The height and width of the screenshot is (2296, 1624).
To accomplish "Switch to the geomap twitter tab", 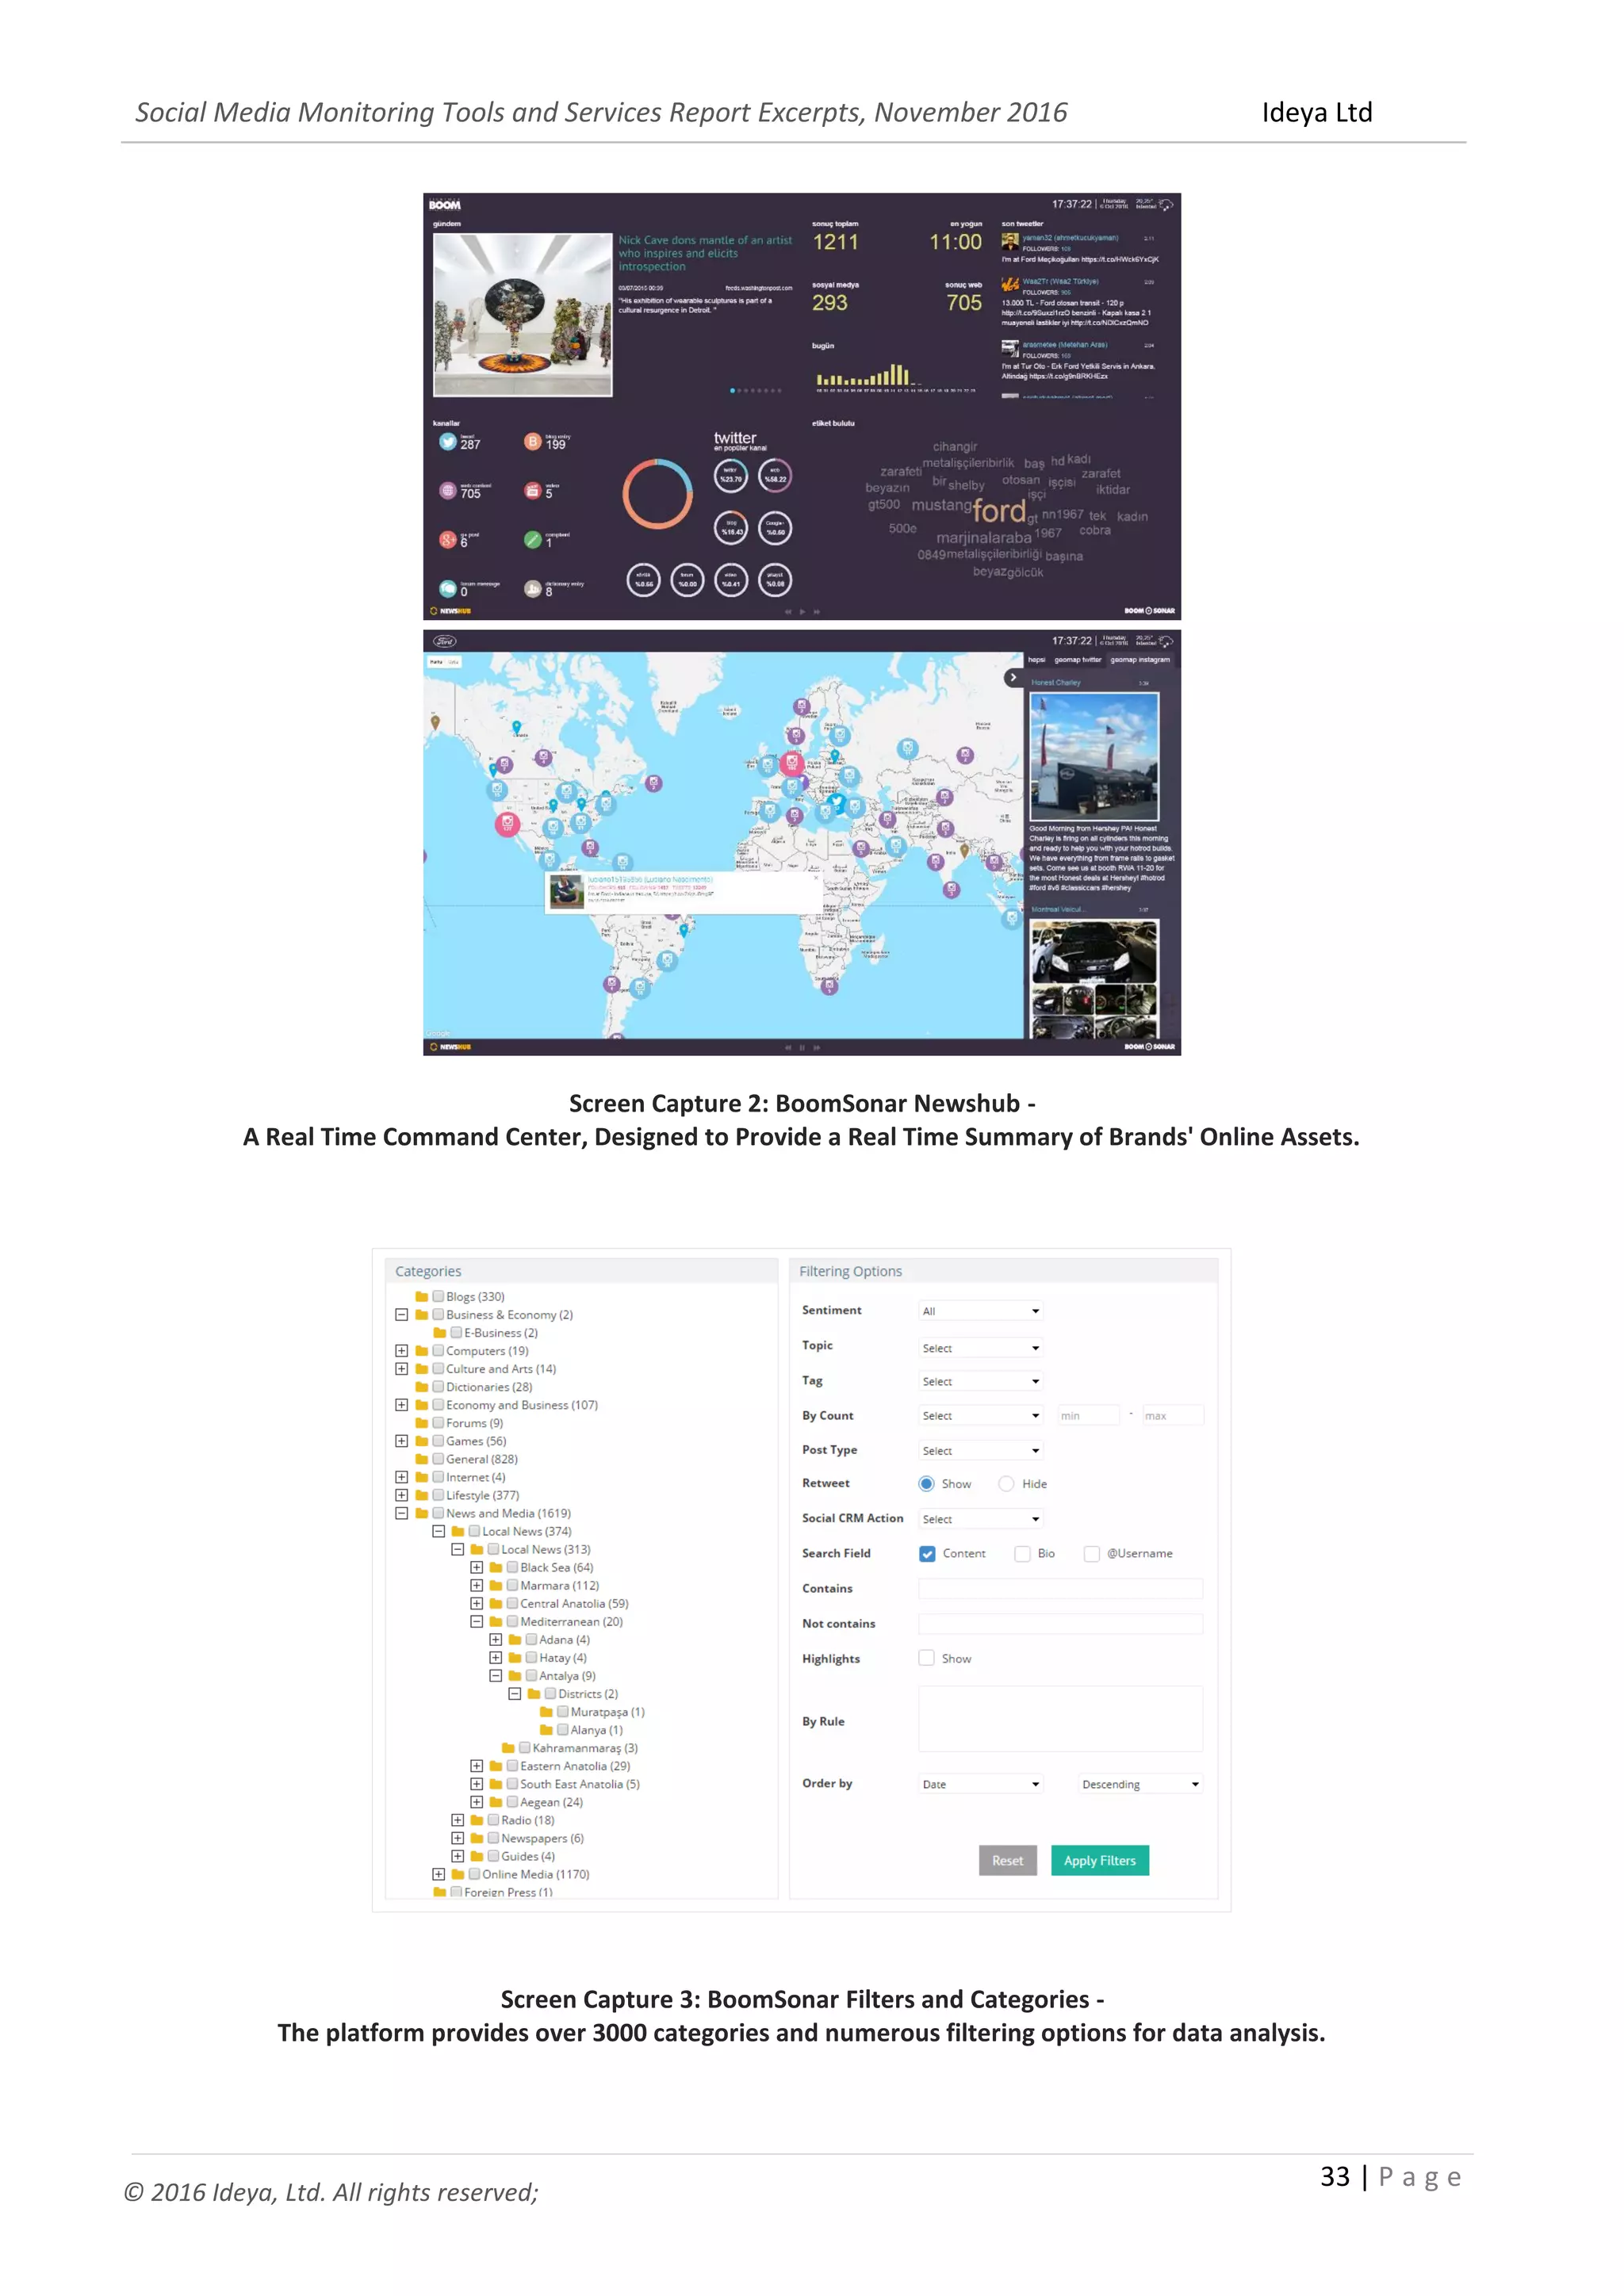I will click(1077, 660).
